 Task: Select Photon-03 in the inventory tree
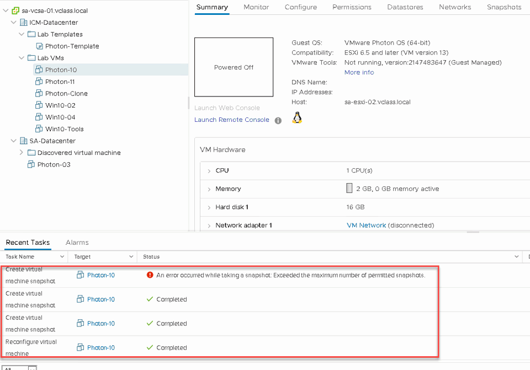[54, 164]
